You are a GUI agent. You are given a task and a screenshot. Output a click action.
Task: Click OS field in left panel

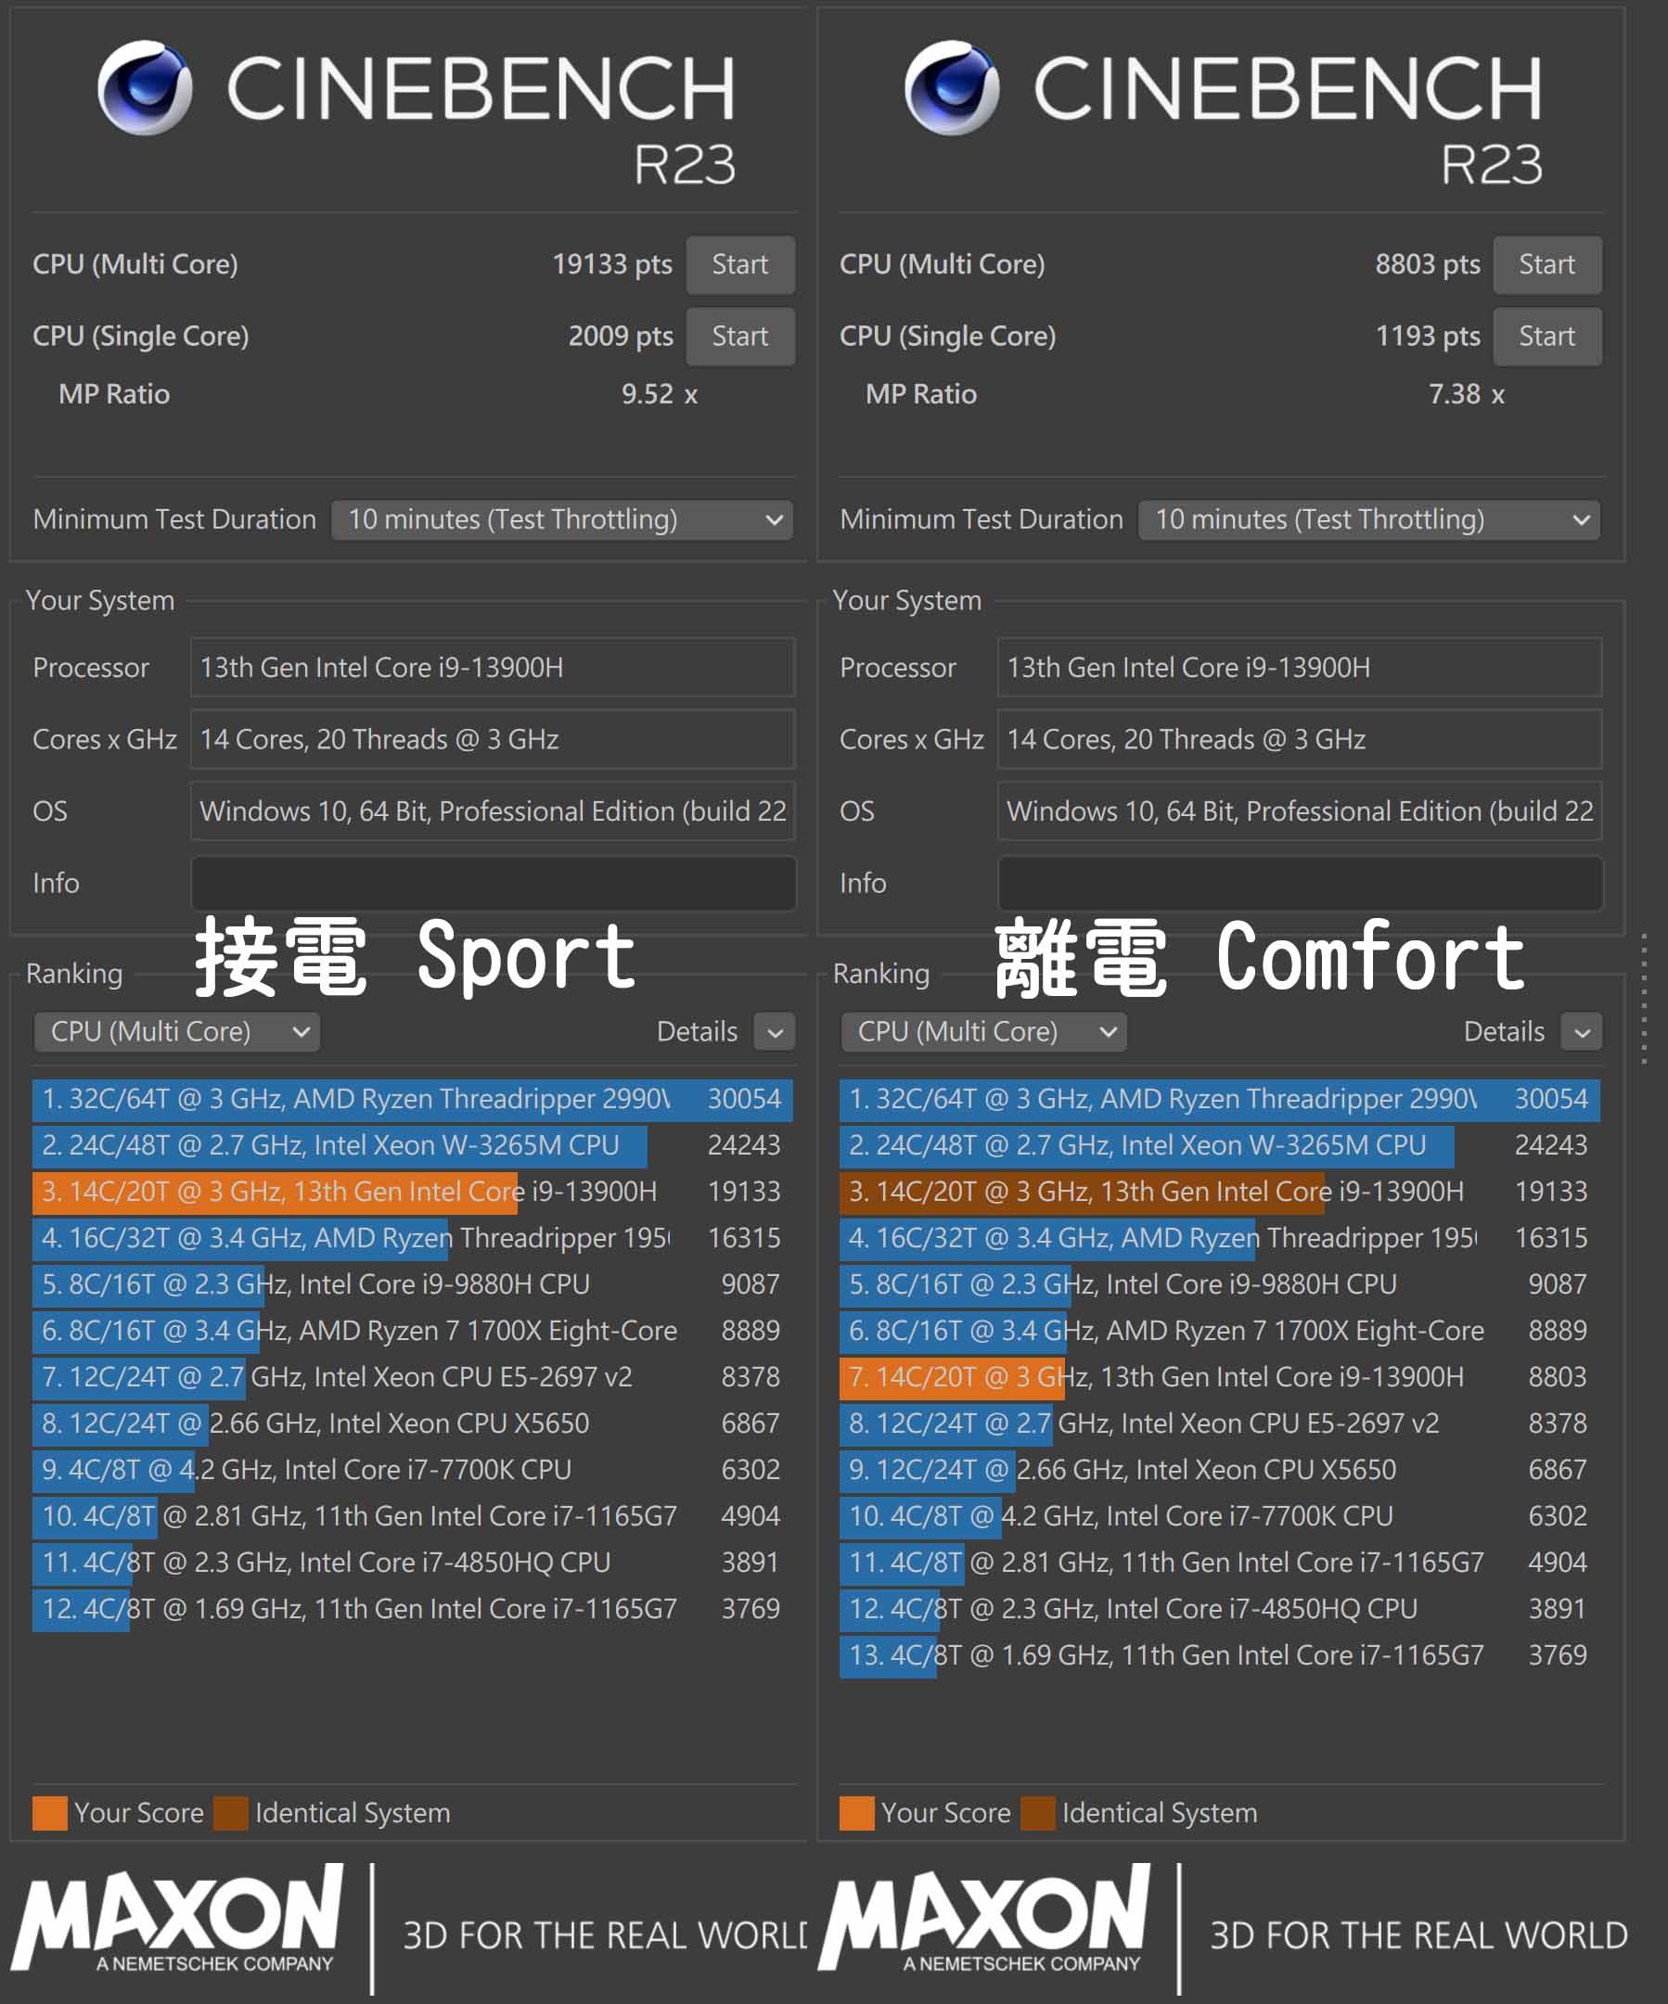coord(493,811)
